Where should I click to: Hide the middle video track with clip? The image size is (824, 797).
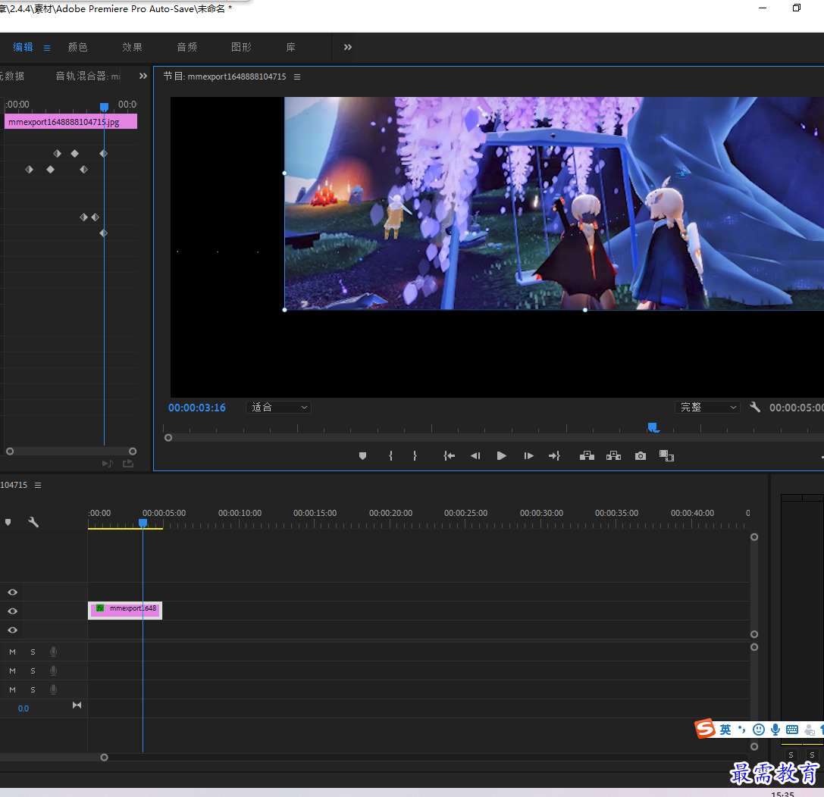pos(13,611)
